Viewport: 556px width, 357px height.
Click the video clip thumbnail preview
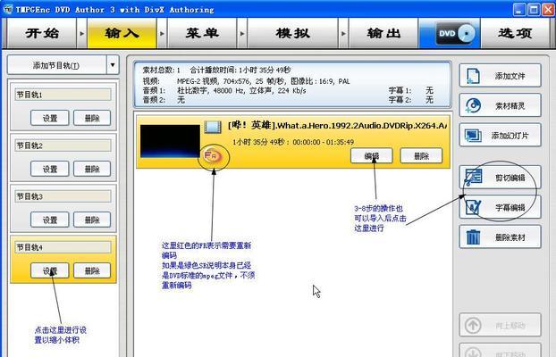170,141
